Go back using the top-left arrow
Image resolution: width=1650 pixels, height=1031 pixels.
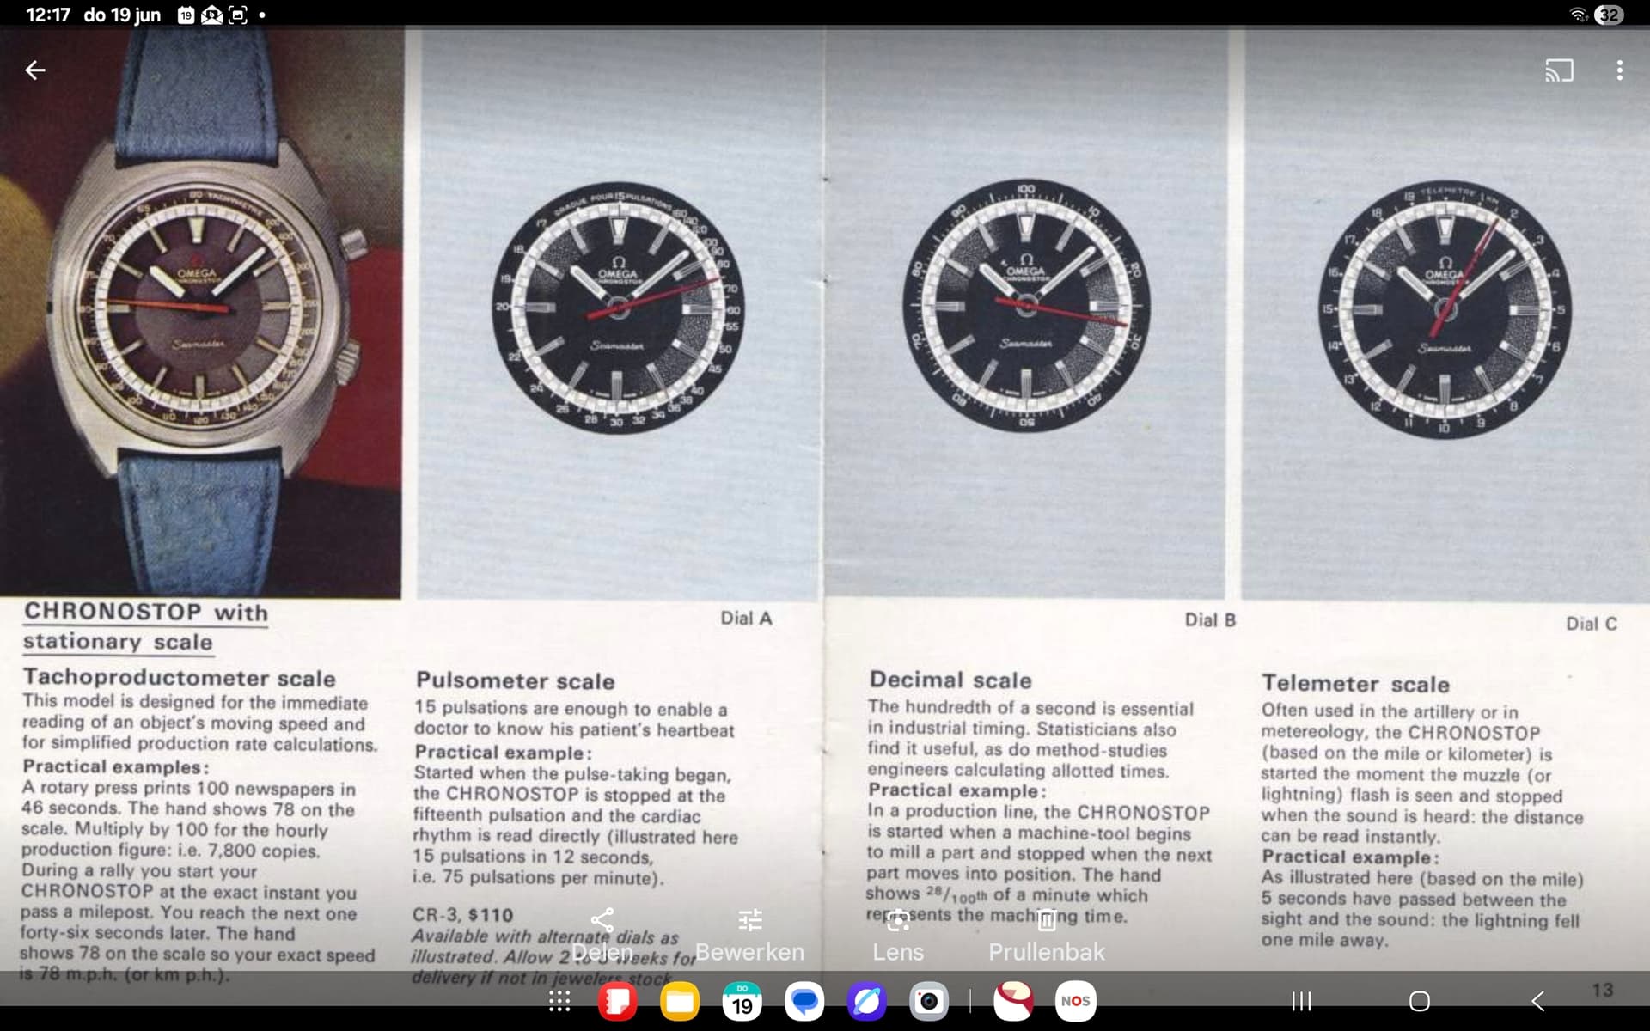coord(35,70)
